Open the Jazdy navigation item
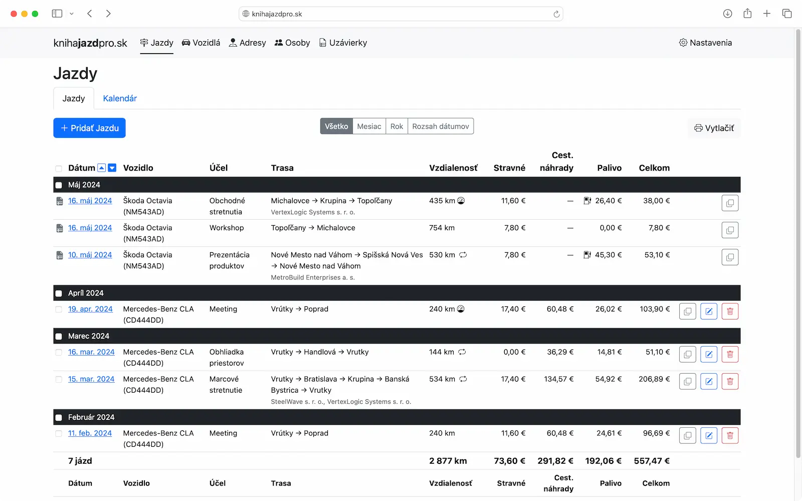 coord(156,43)
